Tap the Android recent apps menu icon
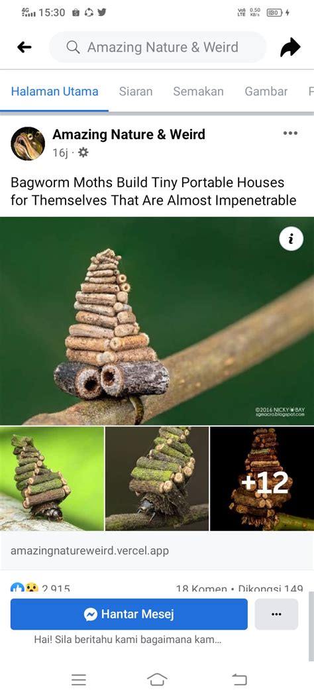The width and height of the screenshot is (314, 698). coord(79,679)
